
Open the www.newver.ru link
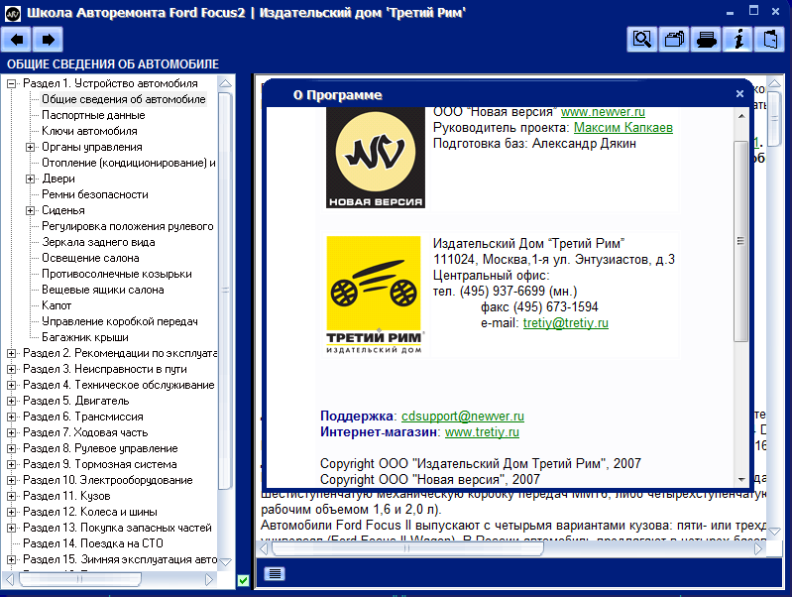(x=603, y=112)
